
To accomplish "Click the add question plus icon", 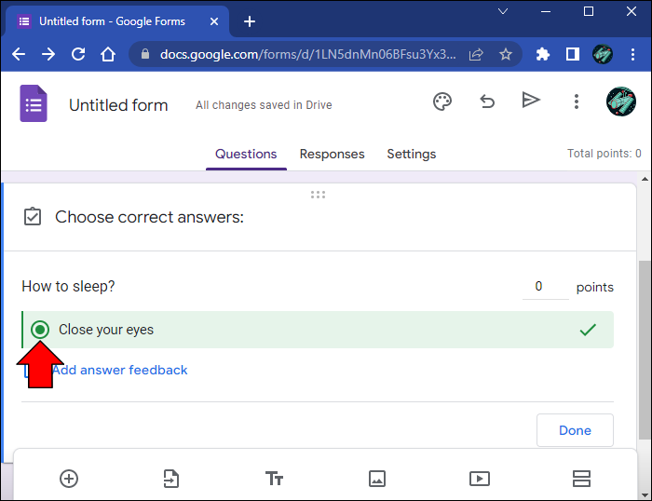I will (x=69, y=479).
